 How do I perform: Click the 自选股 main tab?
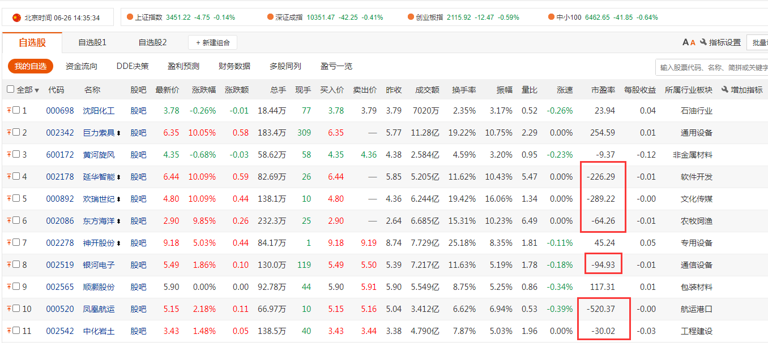click(32, 42)
